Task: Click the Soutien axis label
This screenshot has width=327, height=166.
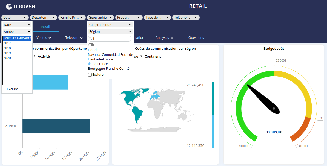Action: pyautogui.click(x=10, y=126)
